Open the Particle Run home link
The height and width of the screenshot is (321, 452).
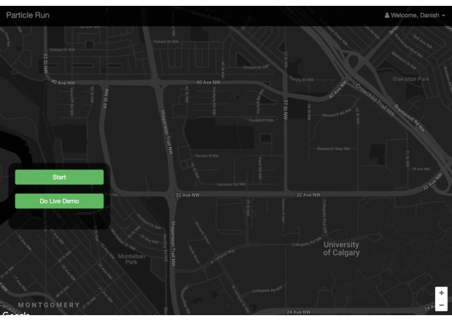(28, 15)
